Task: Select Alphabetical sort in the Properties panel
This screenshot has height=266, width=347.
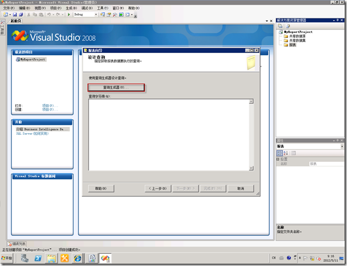Action: click(286, 153)
